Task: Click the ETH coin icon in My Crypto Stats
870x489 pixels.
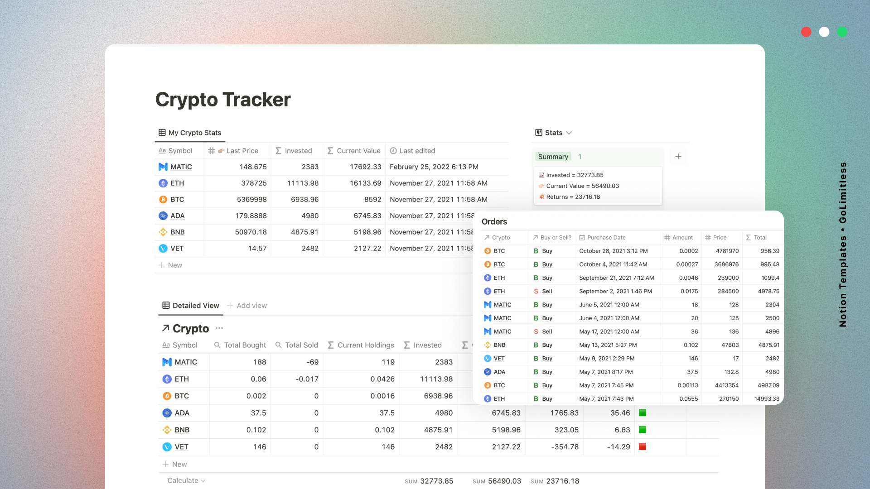Action: [163, 183]
